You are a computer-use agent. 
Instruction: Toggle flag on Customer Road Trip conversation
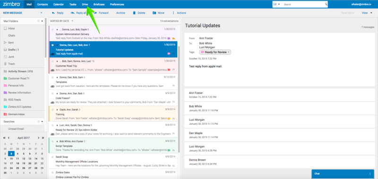coord(173,70)
